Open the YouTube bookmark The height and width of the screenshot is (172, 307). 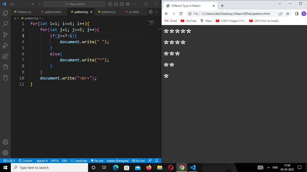[x=189, y=21]
